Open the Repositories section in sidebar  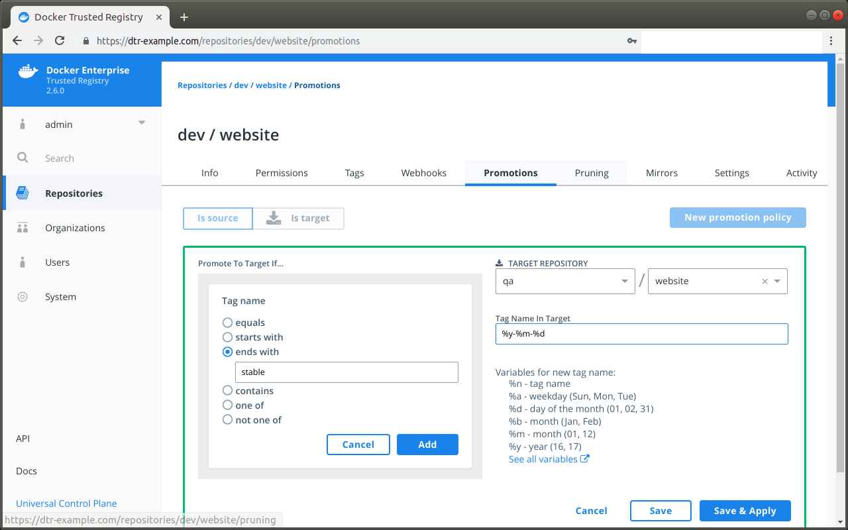tap(73, 193)
